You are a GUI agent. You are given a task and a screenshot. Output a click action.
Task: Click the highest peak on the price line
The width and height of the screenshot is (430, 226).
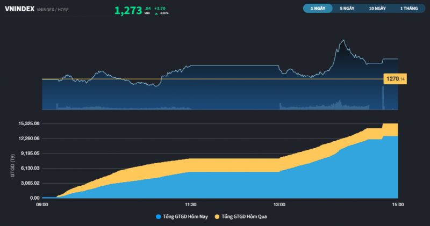[x=342, y=40]
